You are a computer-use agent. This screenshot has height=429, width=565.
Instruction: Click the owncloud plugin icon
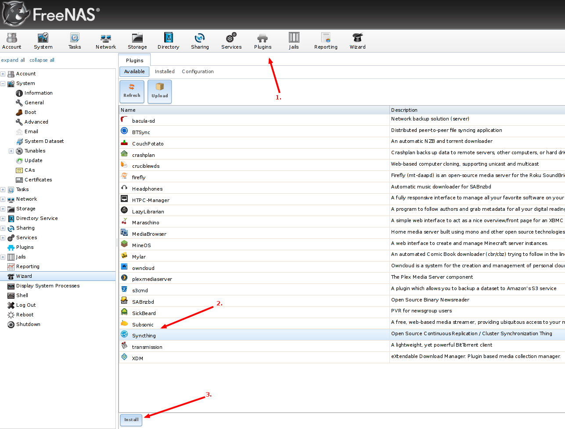pyautogui.click(x=124, y=267)
